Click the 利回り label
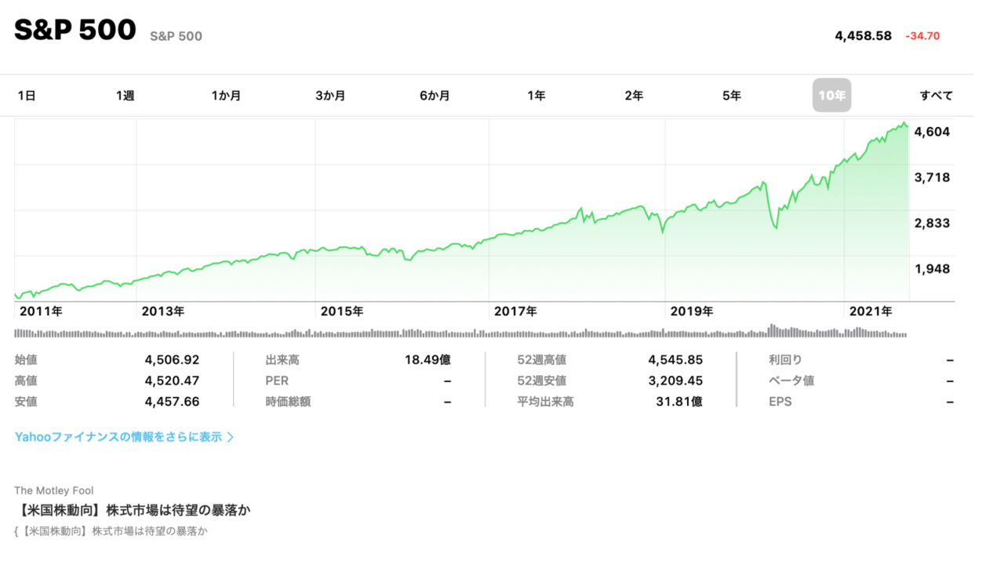Image resolution: width=1004 pixels, height=565 pixels. 786,360
